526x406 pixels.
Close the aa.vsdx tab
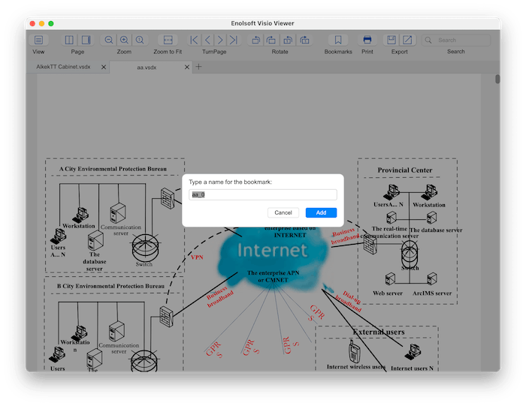(x=186, y=67)
